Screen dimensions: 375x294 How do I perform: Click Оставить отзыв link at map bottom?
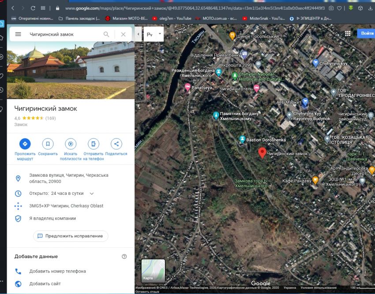click(147, 292)
